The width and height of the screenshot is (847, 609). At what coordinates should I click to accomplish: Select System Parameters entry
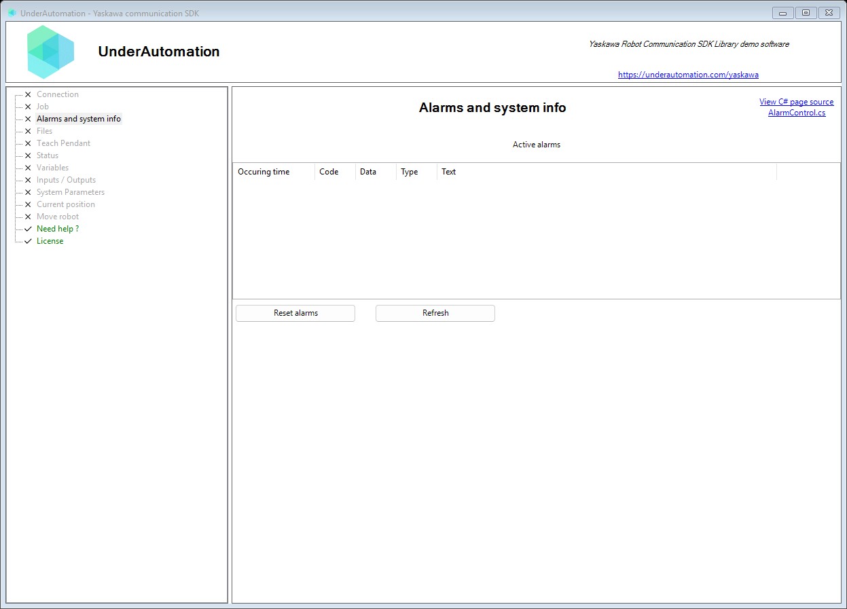click(71, 192)
